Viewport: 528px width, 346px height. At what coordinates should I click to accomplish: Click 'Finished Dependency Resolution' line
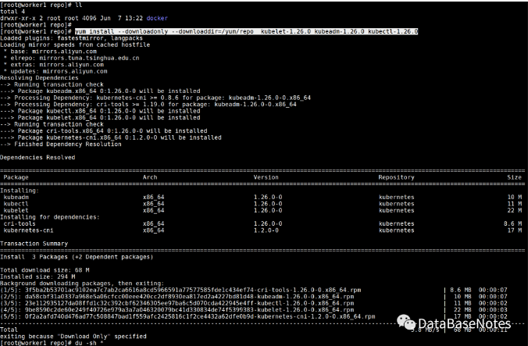point(61,144)
